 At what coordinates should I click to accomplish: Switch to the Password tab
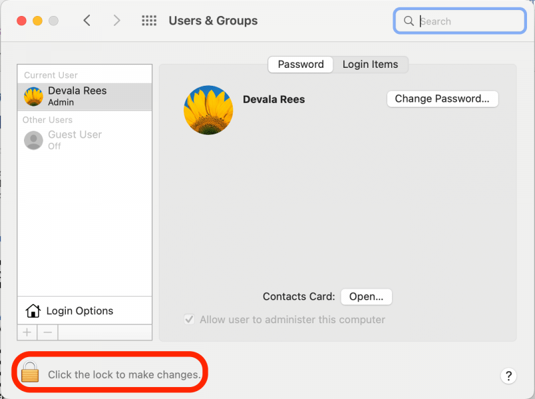[x=301, y=65]
